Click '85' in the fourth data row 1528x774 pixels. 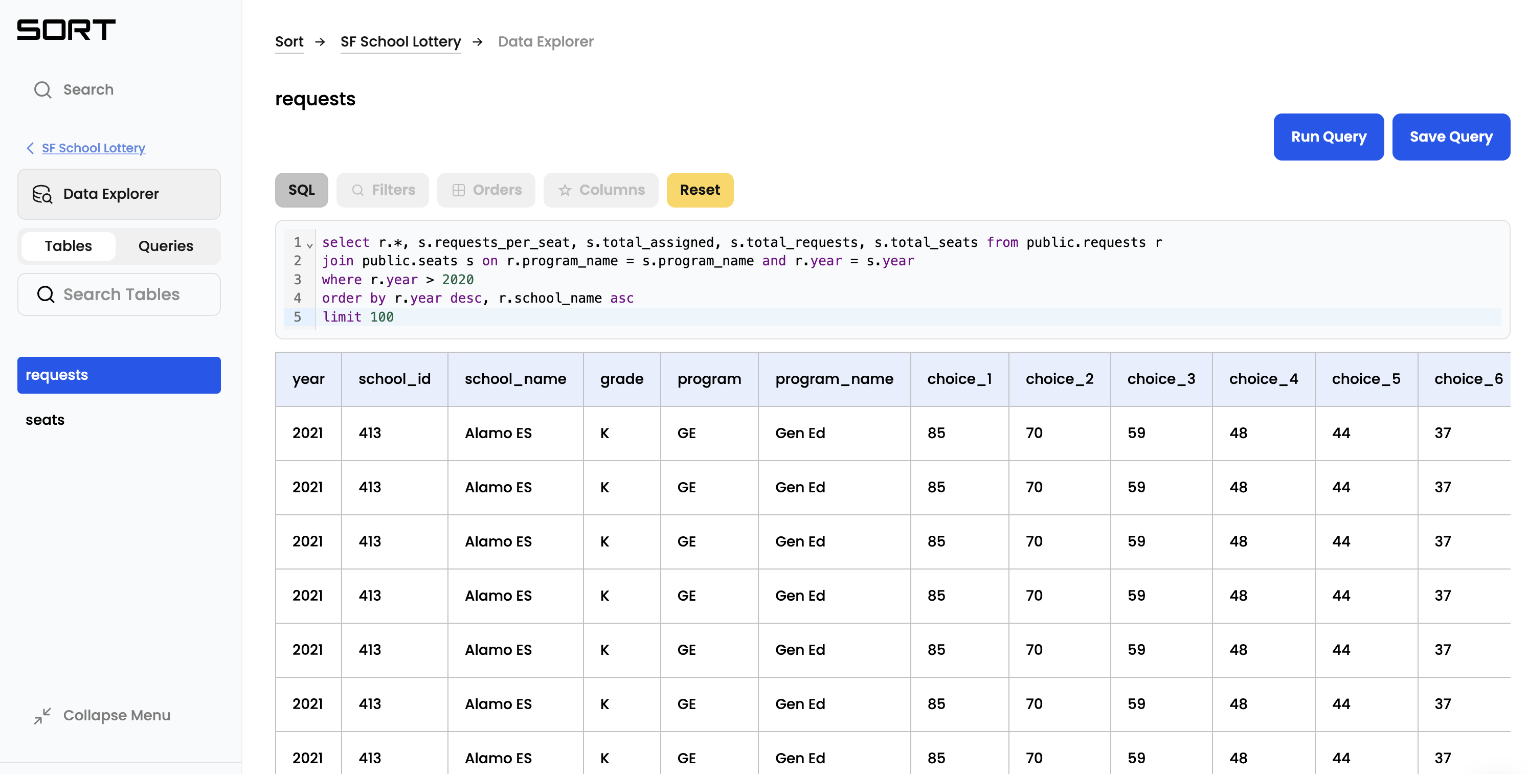click(x=936, y=596)
